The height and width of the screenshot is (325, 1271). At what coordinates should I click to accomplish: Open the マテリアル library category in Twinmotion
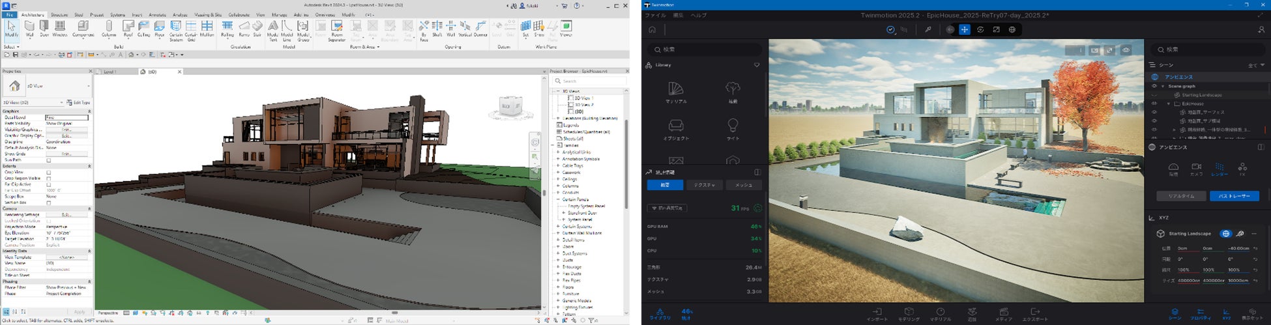[676, 92]
